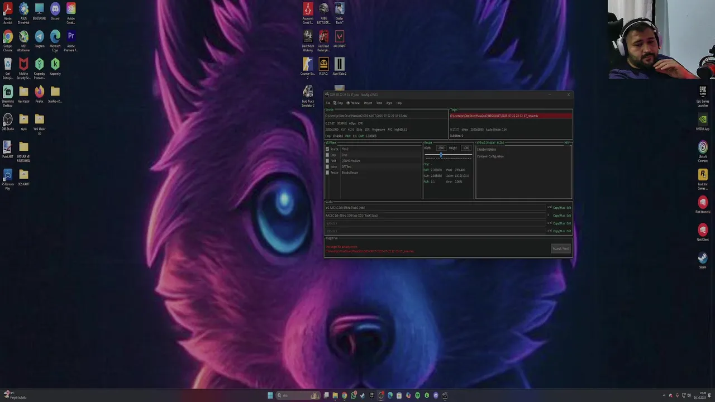This screenshot has height=402, width=715.
Task: Click Edit for the first audio track
Action: [569, 208]
